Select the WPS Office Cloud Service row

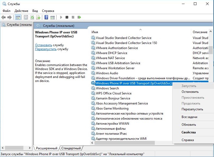[x=114, y=93]
